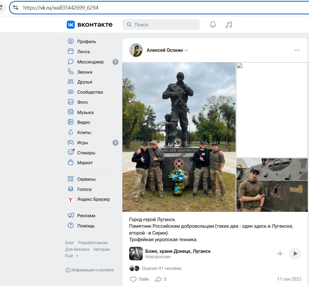
Task: Click the song title Боже, храни Донецк, Луганск
Action: (x=178, y=251)
